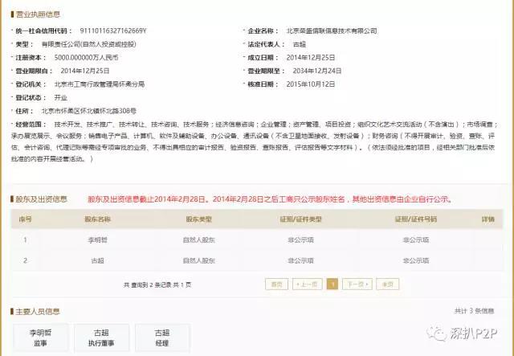
Task: Click 自然人股东 in the 李明哲 row
Action: click(x=199, y=239)
